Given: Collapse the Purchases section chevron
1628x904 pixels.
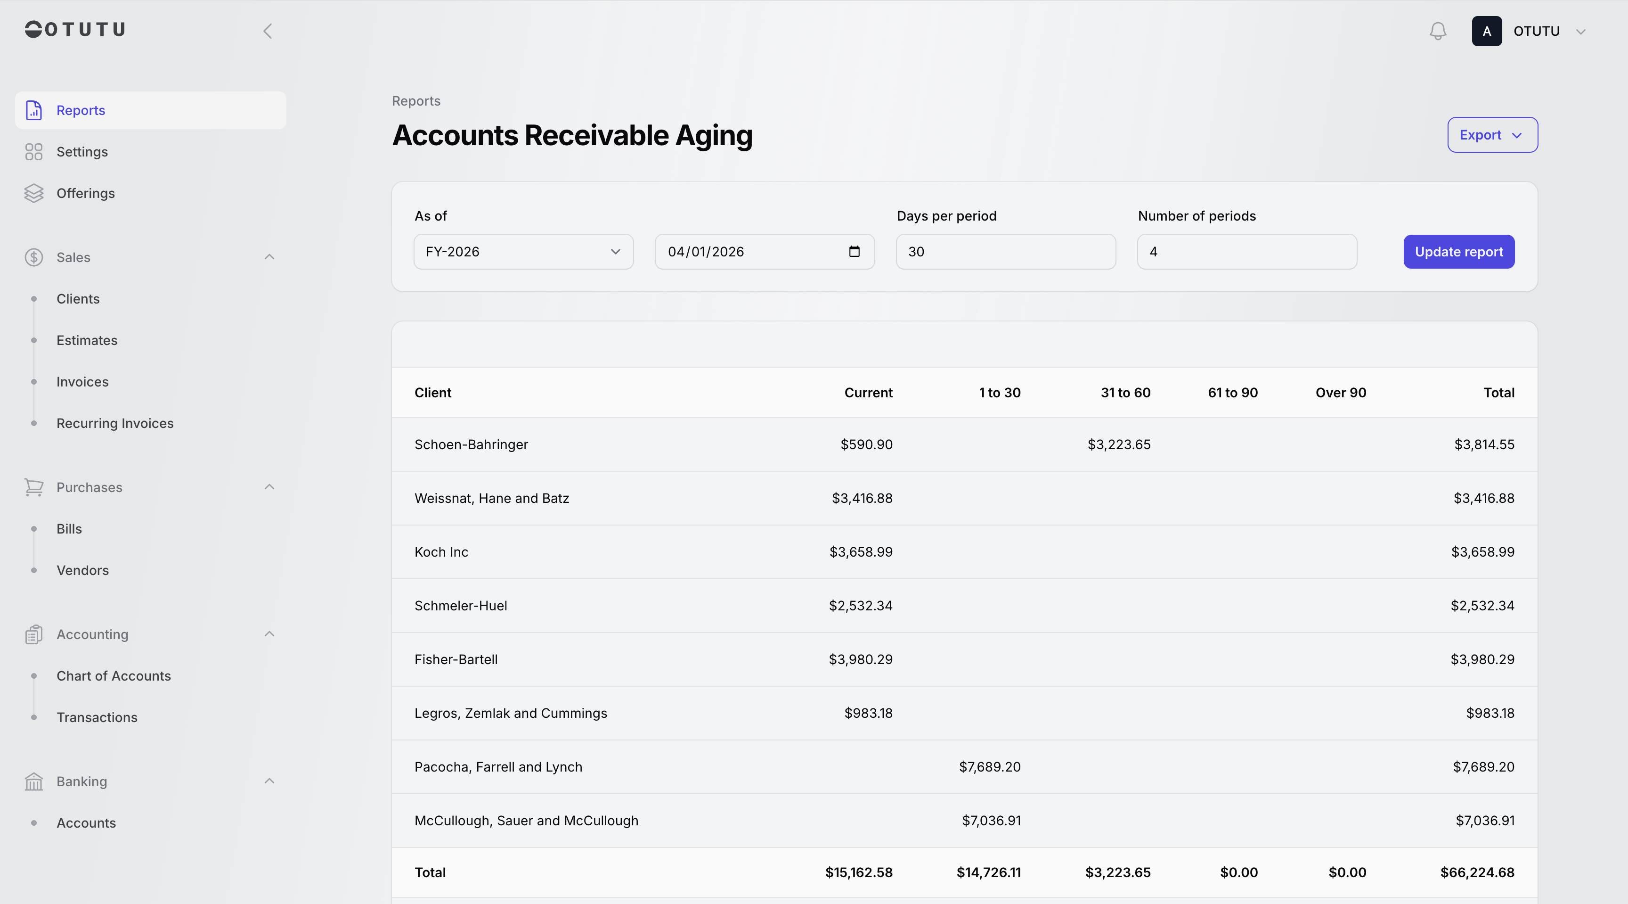Looking at the screenshot, I should tap(269, 487).
